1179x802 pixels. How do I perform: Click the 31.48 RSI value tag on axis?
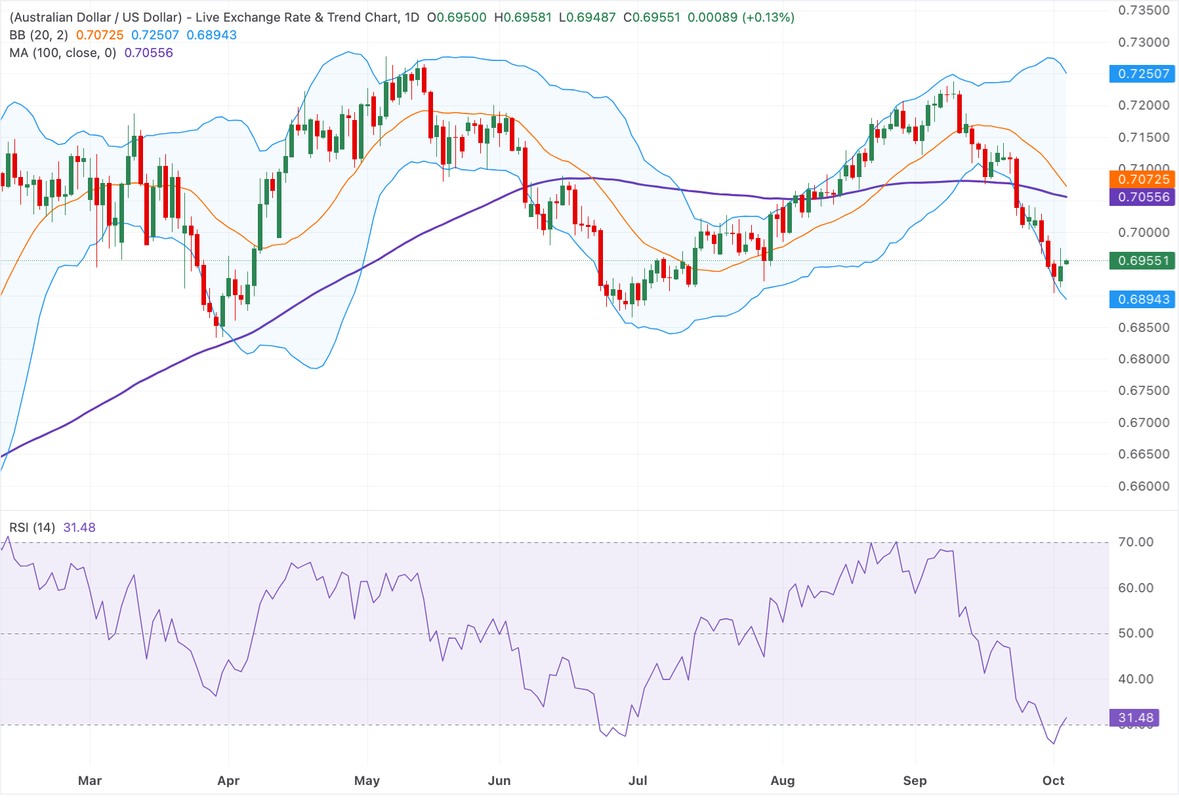tap(1134, 717)
